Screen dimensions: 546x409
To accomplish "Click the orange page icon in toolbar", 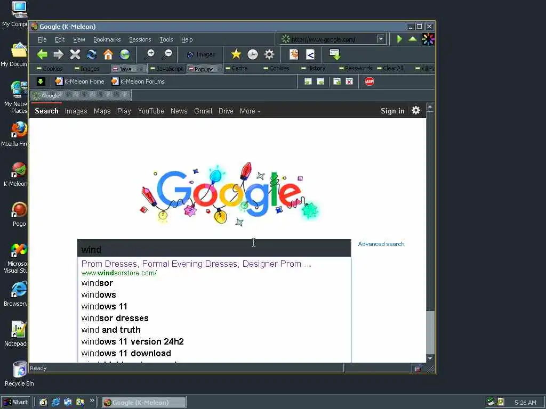I will click(294, 54).
